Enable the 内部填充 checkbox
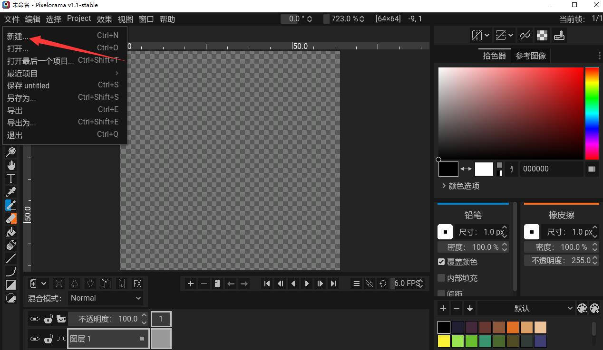This screenshot has height=350, width=603. coord(441,278)
